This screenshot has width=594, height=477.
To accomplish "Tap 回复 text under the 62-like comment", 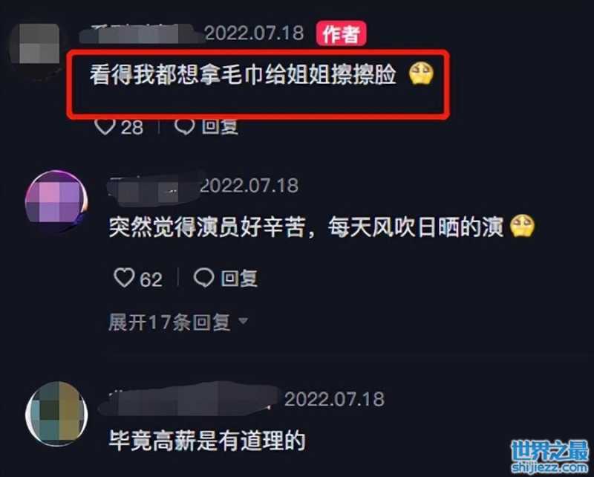I will coord(239,279).
